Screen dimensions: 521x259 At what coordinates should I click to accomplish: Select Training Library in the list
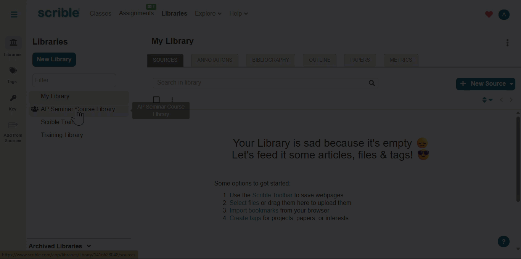pyautogui.click(x=79, y=135)
